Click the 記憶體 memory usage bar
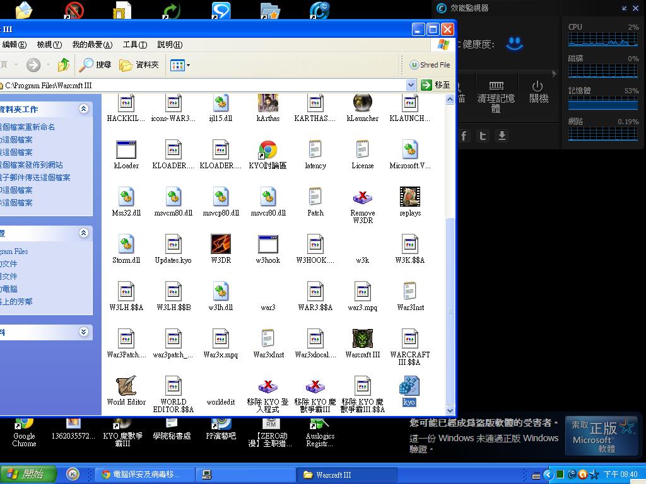 (x=603, y=103)
